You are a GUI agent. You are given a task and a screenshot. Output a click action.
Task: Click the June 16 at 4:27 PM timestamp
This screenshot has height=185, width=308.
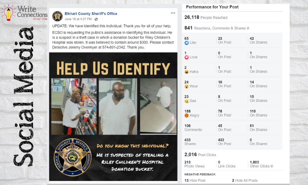coord(78,19)
